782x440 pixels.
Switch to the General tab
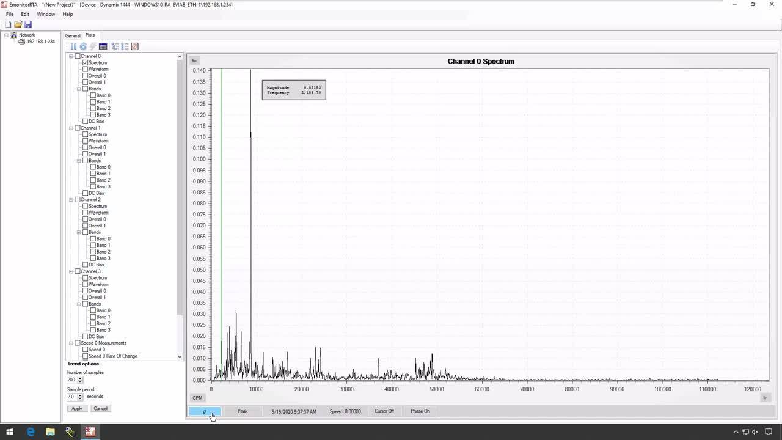[x=73, y=35]
